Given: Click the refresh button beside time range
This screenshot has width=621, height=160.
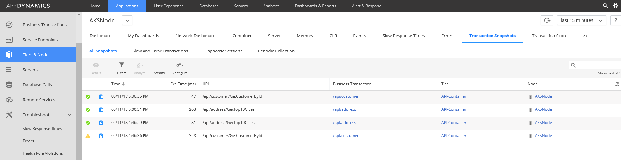Looking at the screenshot, I should (x=547, y=20).
